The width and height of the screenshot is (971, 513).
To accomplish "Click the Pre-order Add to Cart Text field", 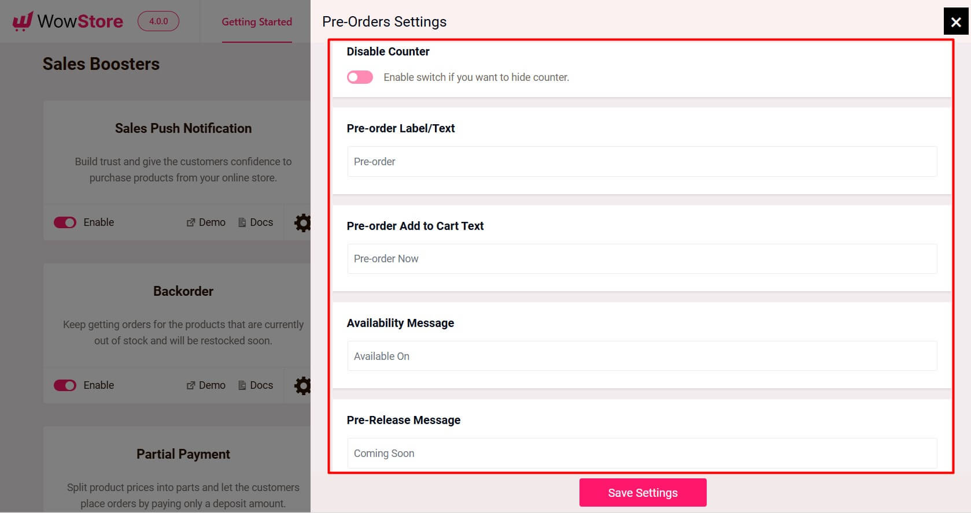I will [641, 258].
